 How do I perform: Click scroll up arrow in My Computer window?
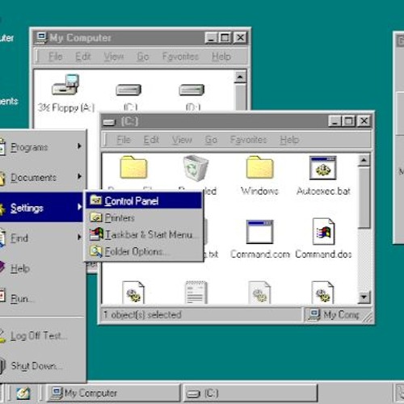pos(240,77)
